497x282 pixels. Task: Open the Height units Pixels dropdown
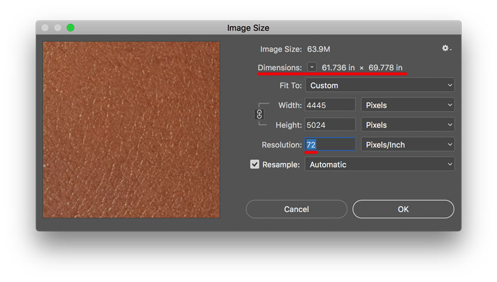(x=407, y=125)
